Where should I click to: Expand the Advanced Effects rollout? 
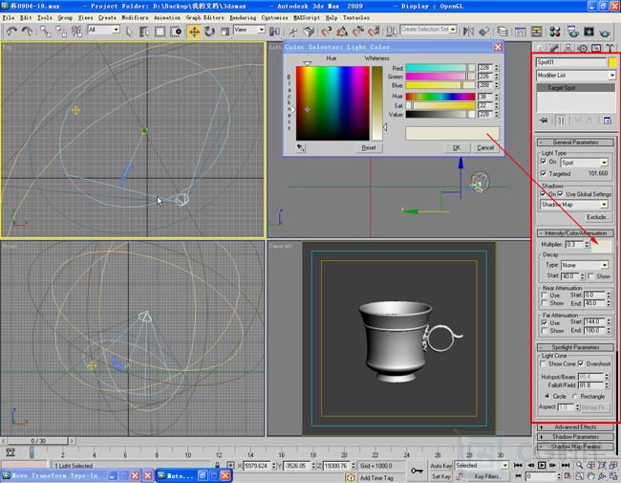coord(575,428)
